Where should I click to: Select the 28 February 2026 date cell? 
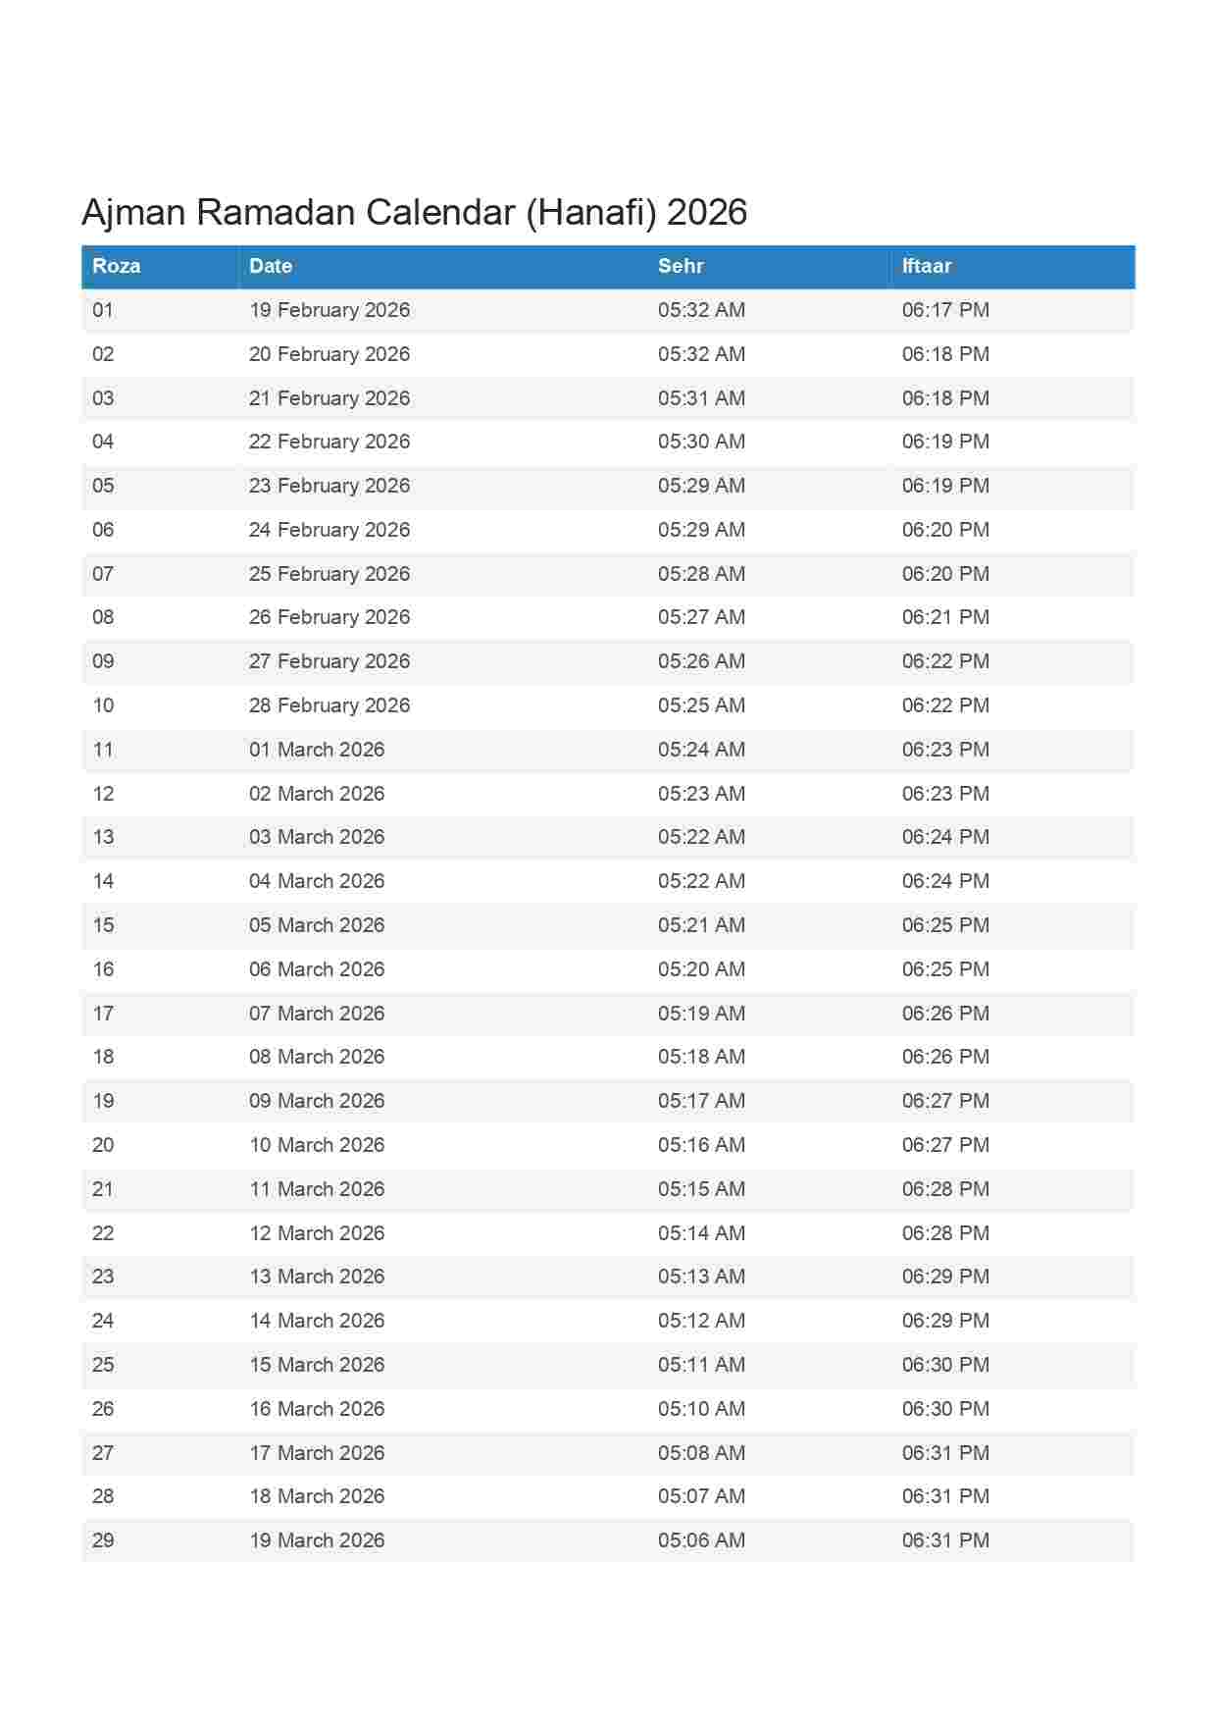point(330,705)
